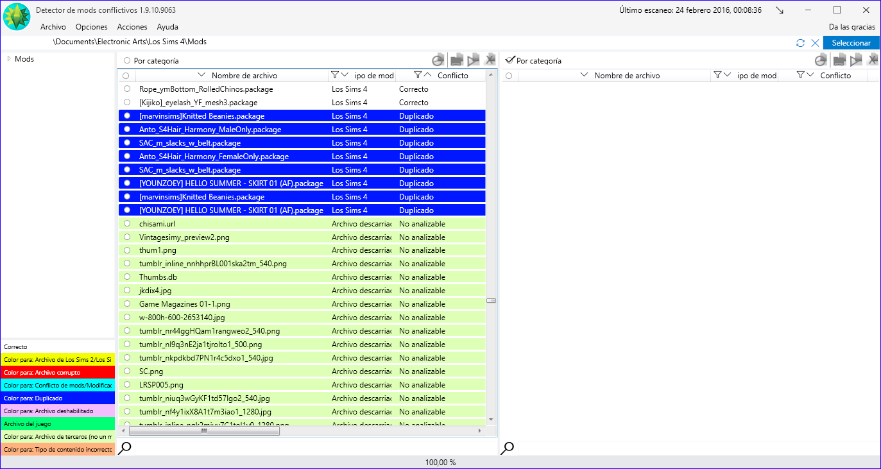The height and width of the screenshot is (469, 881).
Task: Select radio for Rope_ymBottom_RolledChinos.package row
Action: (126, 89)
